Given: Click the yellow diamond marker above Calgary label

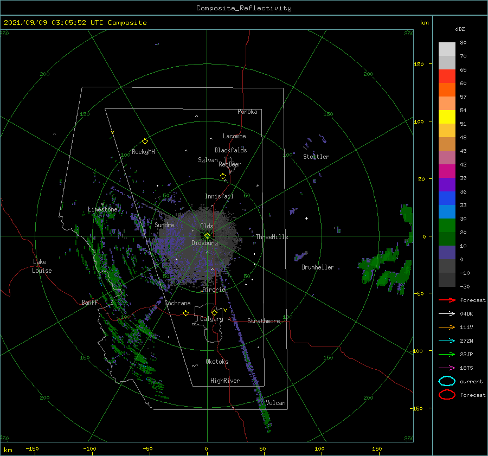Looking at the screenshot, I should 214,312.
